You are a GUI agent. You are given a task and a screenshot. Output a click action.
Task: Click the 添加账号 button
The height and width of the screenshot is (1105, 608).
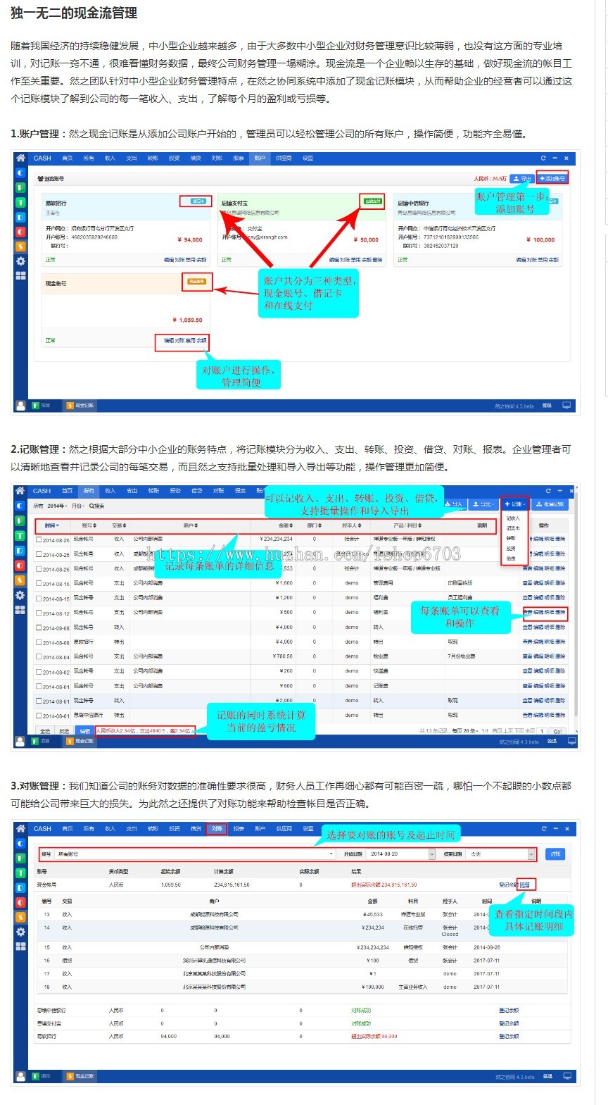(552, 178)
